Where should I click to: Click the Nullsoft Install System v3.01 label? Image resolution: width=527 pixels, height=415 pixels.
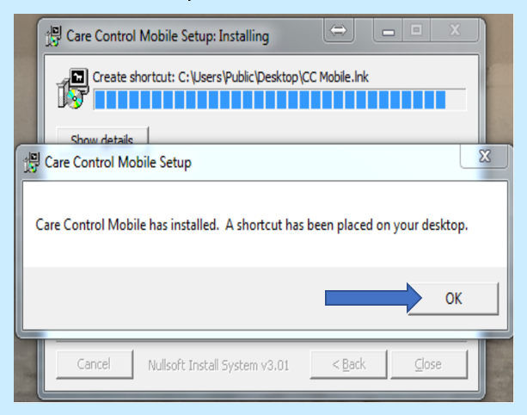218,365
